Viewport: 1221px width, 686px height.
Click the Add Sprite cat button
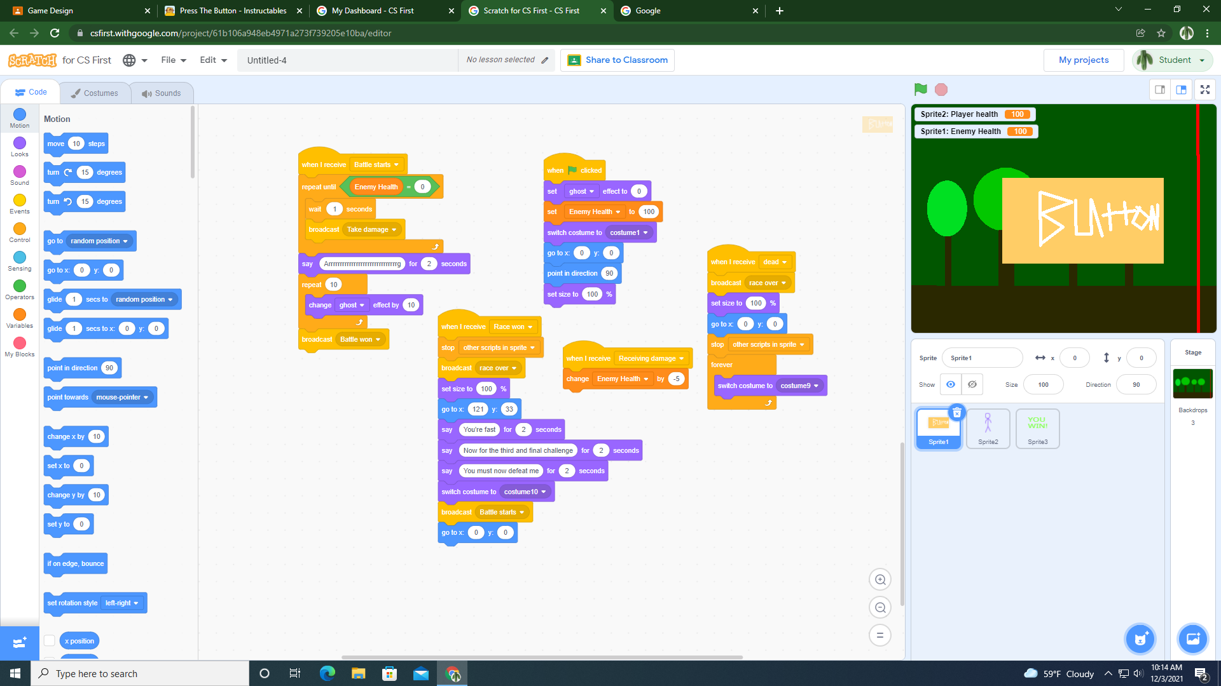(x=1140, y=639)
